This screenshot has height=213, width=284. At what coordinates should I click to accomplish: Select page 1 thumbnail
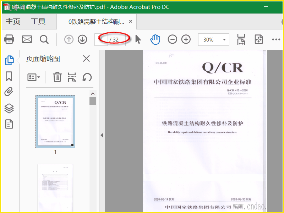55,121
